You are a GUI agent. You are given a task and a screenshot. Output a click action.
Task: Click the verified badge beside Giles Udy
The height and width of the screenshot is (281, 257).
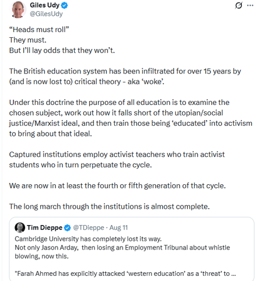click(x=65, y=5)
